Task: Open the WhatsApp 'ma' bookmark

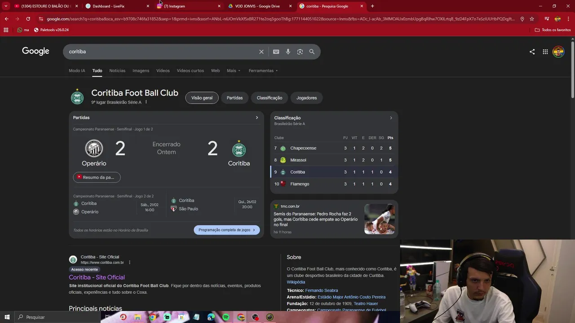Action: (23, 30)
